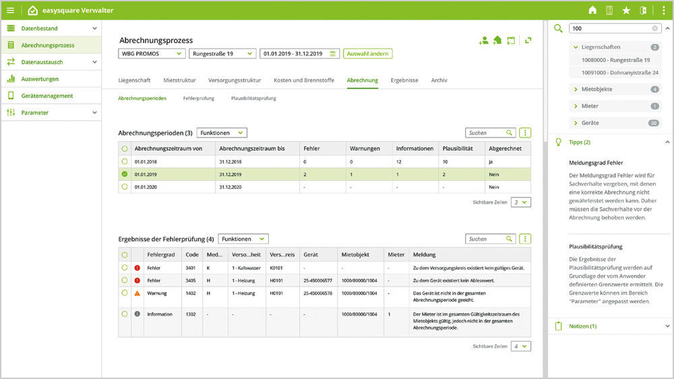The width and height of the screenshot is (674, 379).
Task: Open favorites with the star icon
Action: (626, 10)
